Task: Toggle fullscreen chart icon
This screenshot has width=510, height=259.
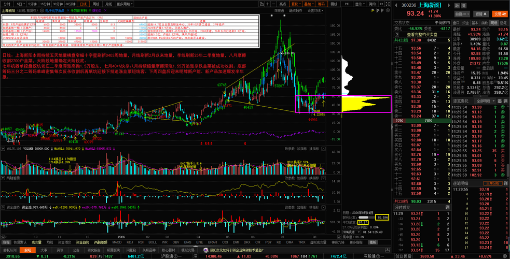Action: [388, 4]
